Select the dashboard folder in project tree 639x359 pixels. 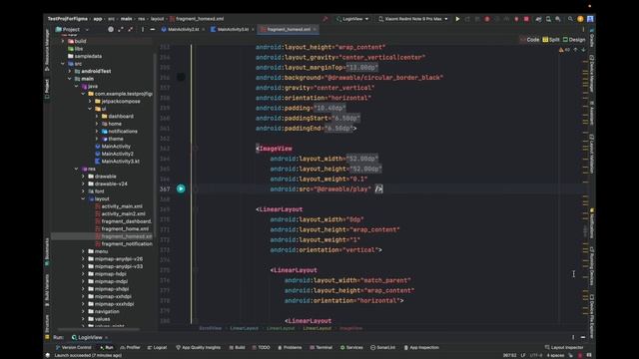click(x=121, y=116)
